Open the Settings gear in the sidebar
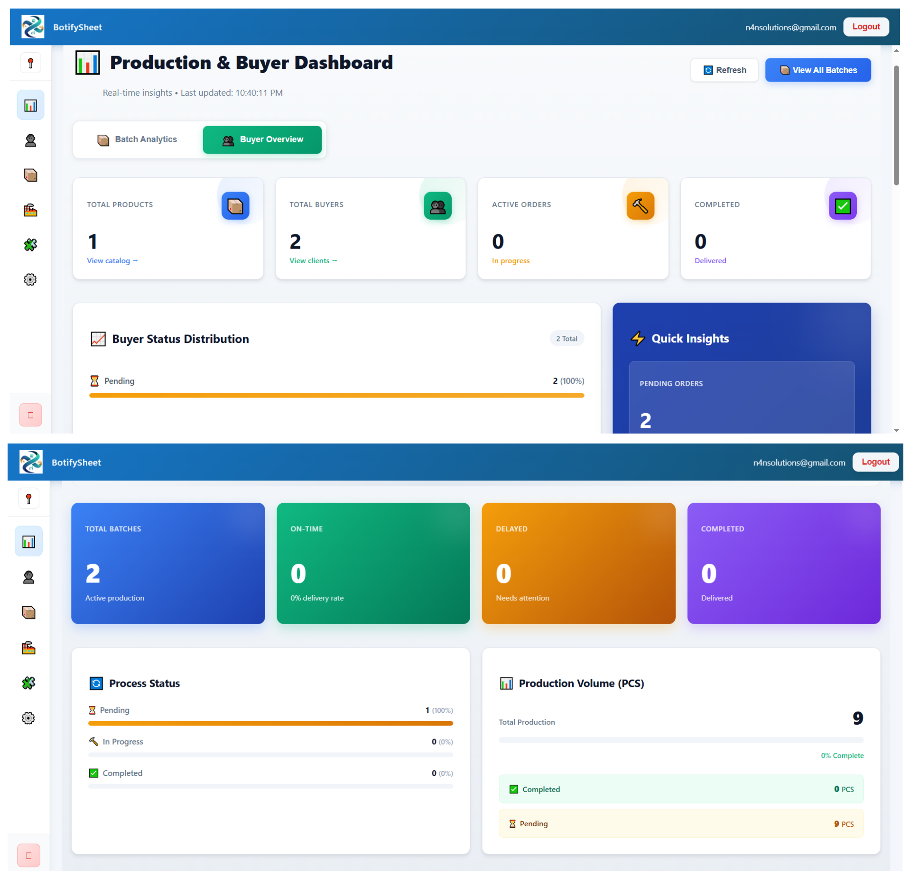 tap(30, 279)
